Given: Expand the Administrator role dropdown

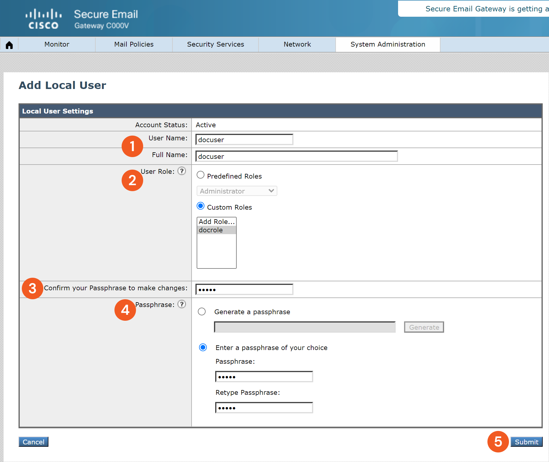Looking at the screenshot, I should [237, 191].
